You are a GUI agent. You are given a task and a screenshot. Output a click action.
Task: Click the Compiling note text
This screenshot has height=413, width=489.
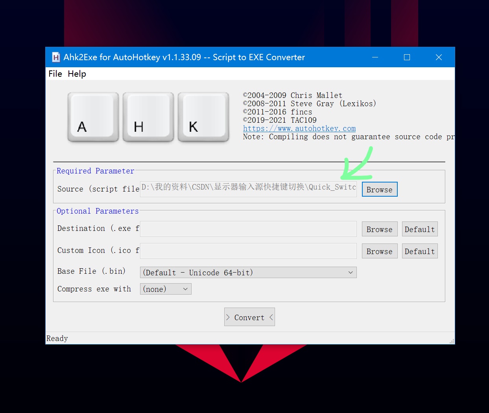point(349,136)
